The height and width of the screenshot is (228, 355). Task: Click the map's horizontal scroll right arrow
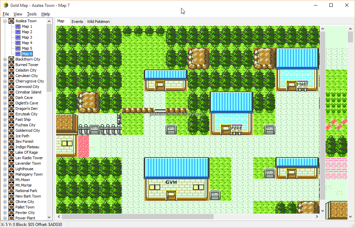click(317, 217)
